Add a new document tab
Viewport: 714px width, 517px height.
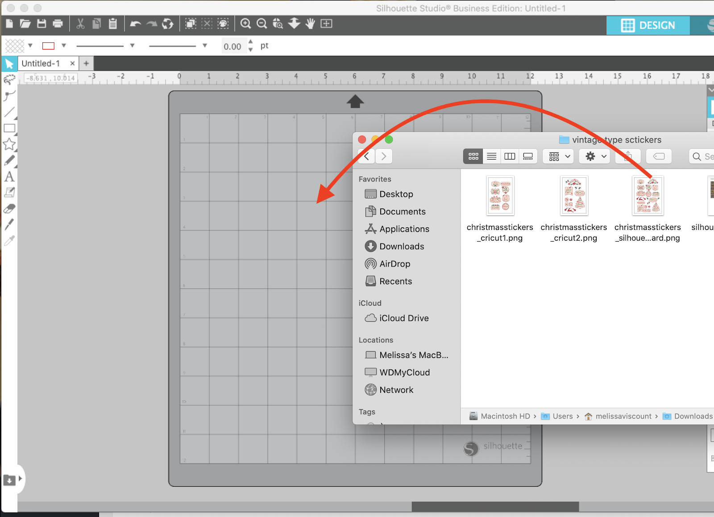point(86,63)
